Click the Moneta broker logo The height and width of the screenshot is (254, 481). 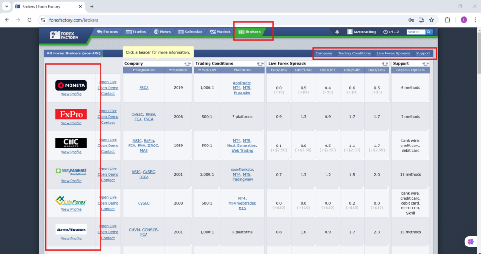click(x=71, y=85)
